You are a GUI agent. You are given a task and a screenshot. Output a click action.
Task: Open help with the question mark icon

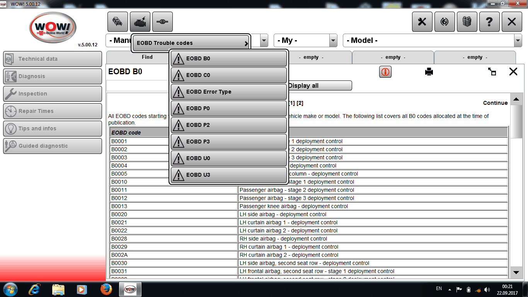pos(489,22)
